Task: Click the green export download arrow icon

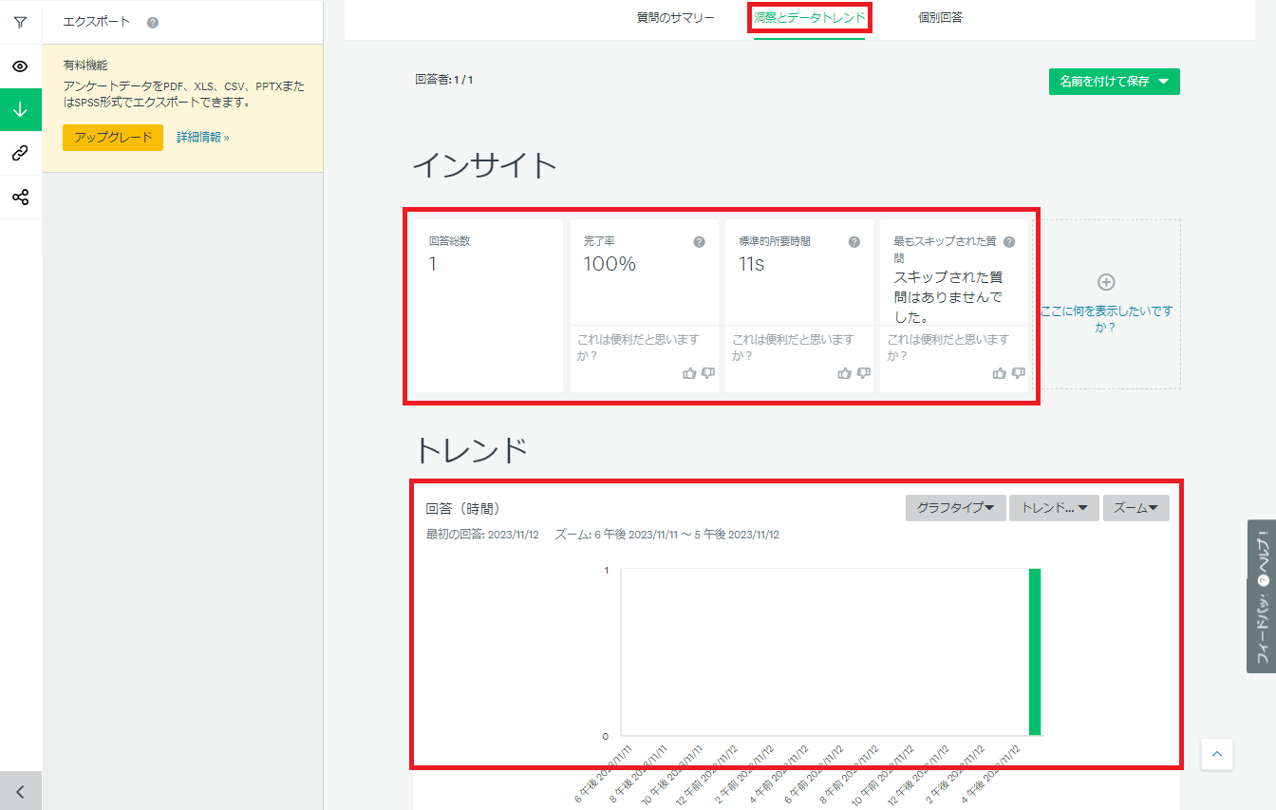Action: click(x=20, y=110)
